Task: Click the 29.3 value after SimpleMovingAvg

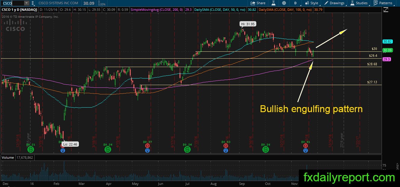Action: point(189,10)
